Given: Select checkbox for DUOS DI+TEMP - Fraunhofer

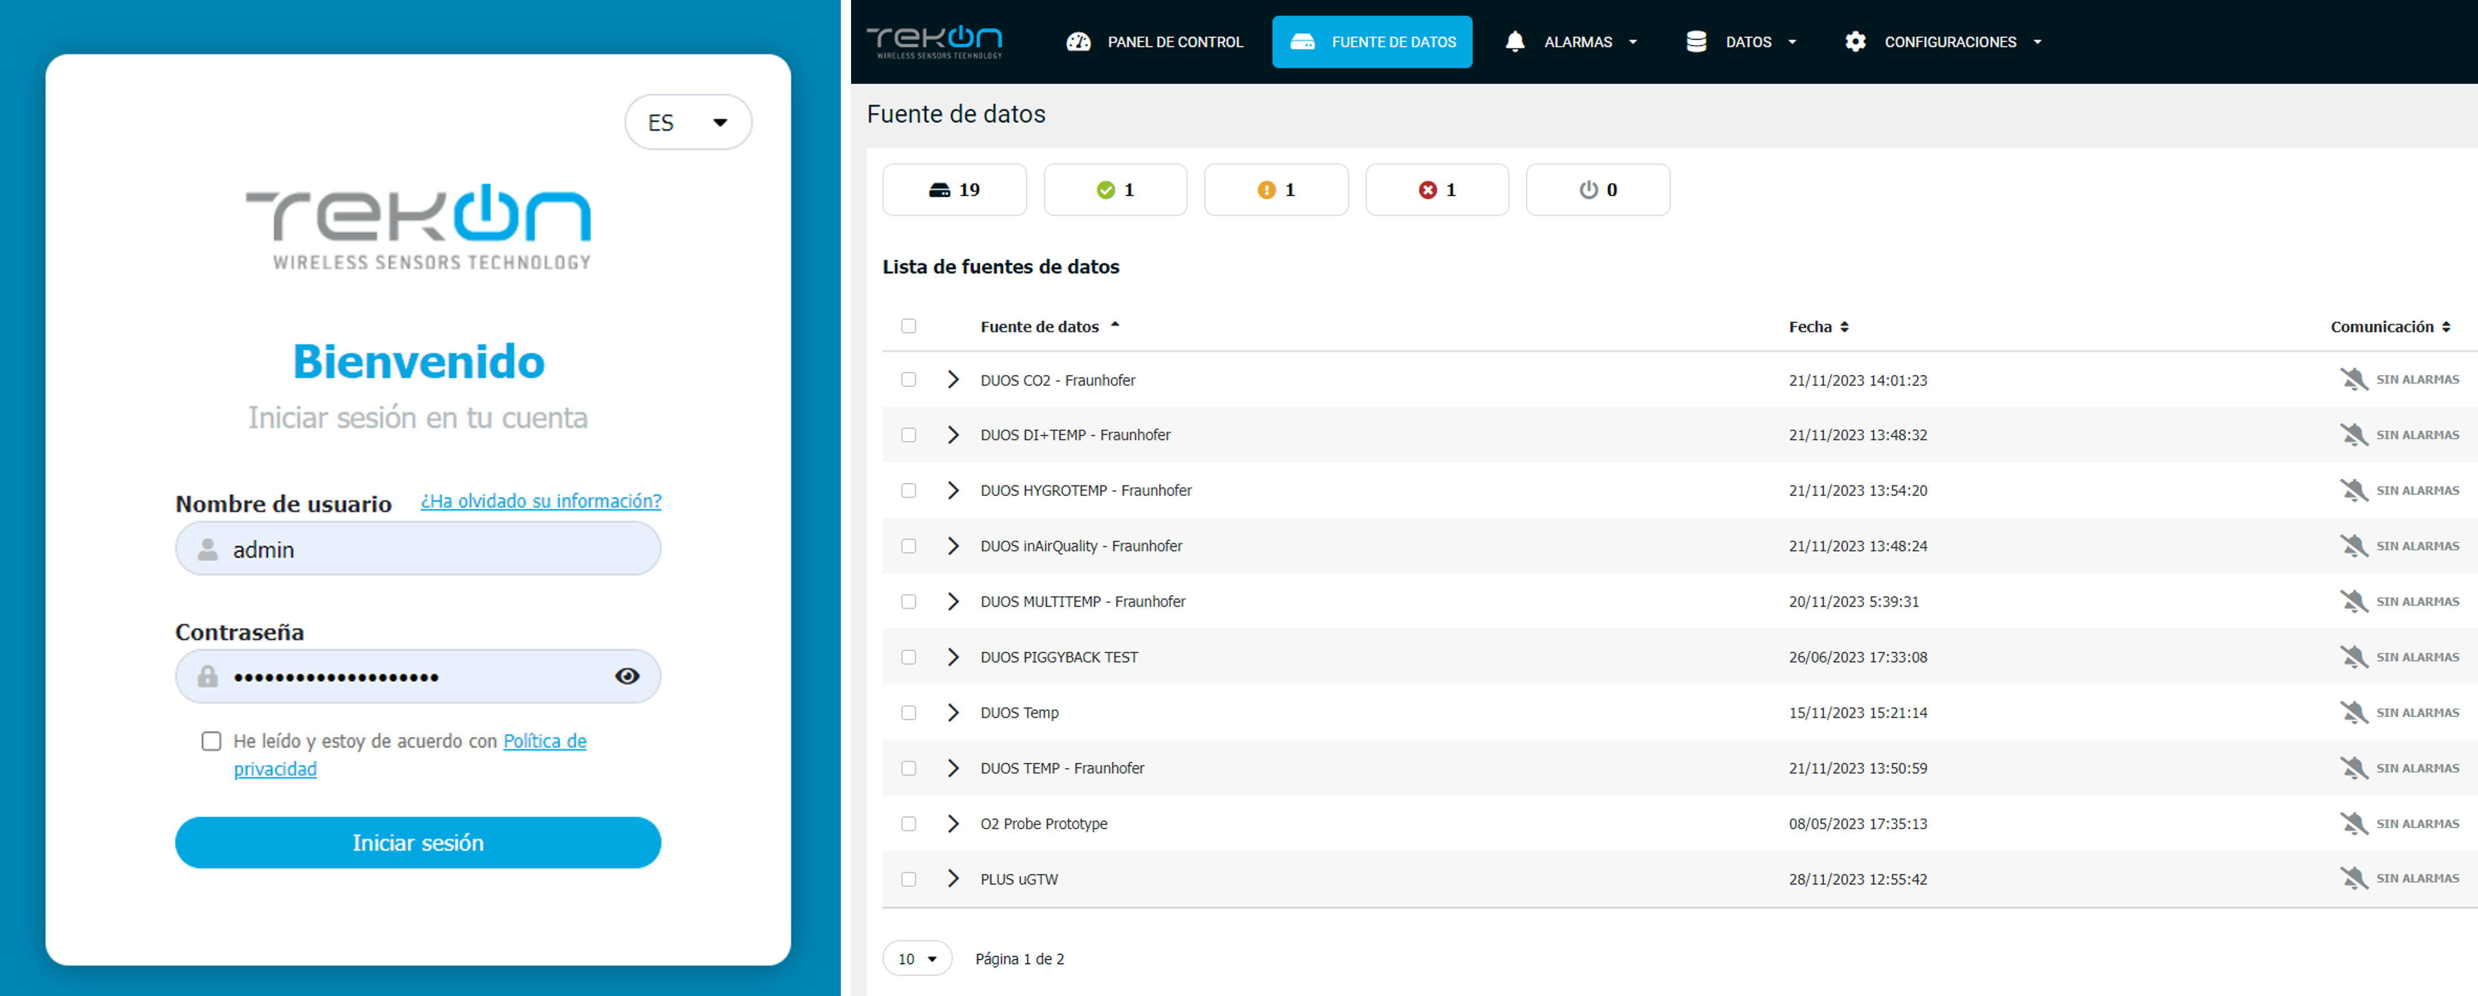Looking at the screenshot, I should pyautogui.click(x=908, y=435).
